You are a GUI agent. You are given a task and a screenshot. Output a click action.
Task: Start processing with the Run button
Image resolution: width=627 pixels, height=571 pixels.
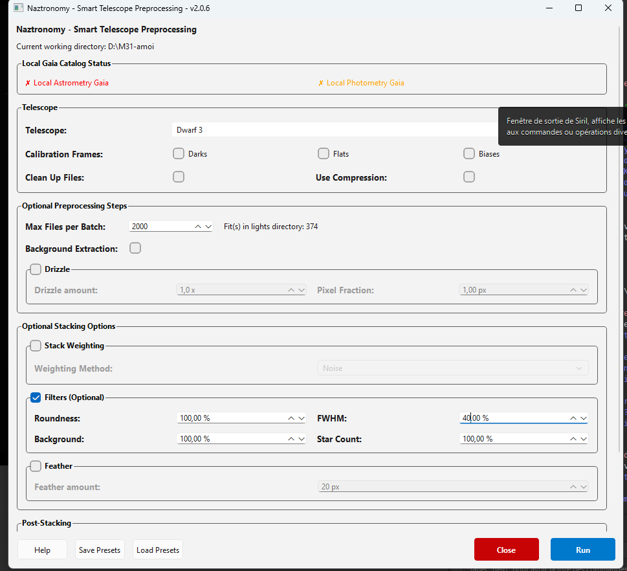coord(582,550)
